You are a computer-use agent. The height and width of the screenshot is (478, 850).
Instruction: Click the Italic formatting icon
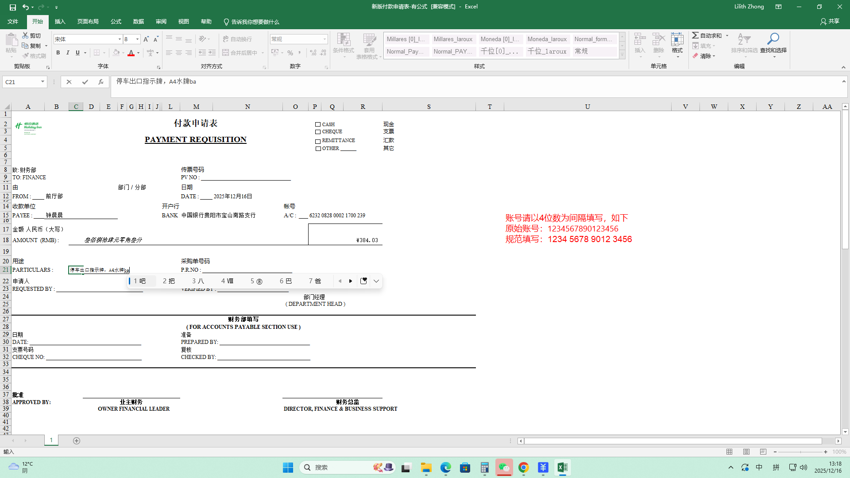point(68,53)
